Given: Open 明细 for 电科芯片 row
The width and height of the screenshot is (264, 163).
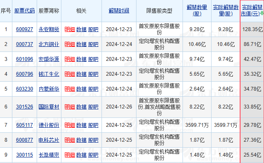Looking at the screenshot, I should 70,140.
